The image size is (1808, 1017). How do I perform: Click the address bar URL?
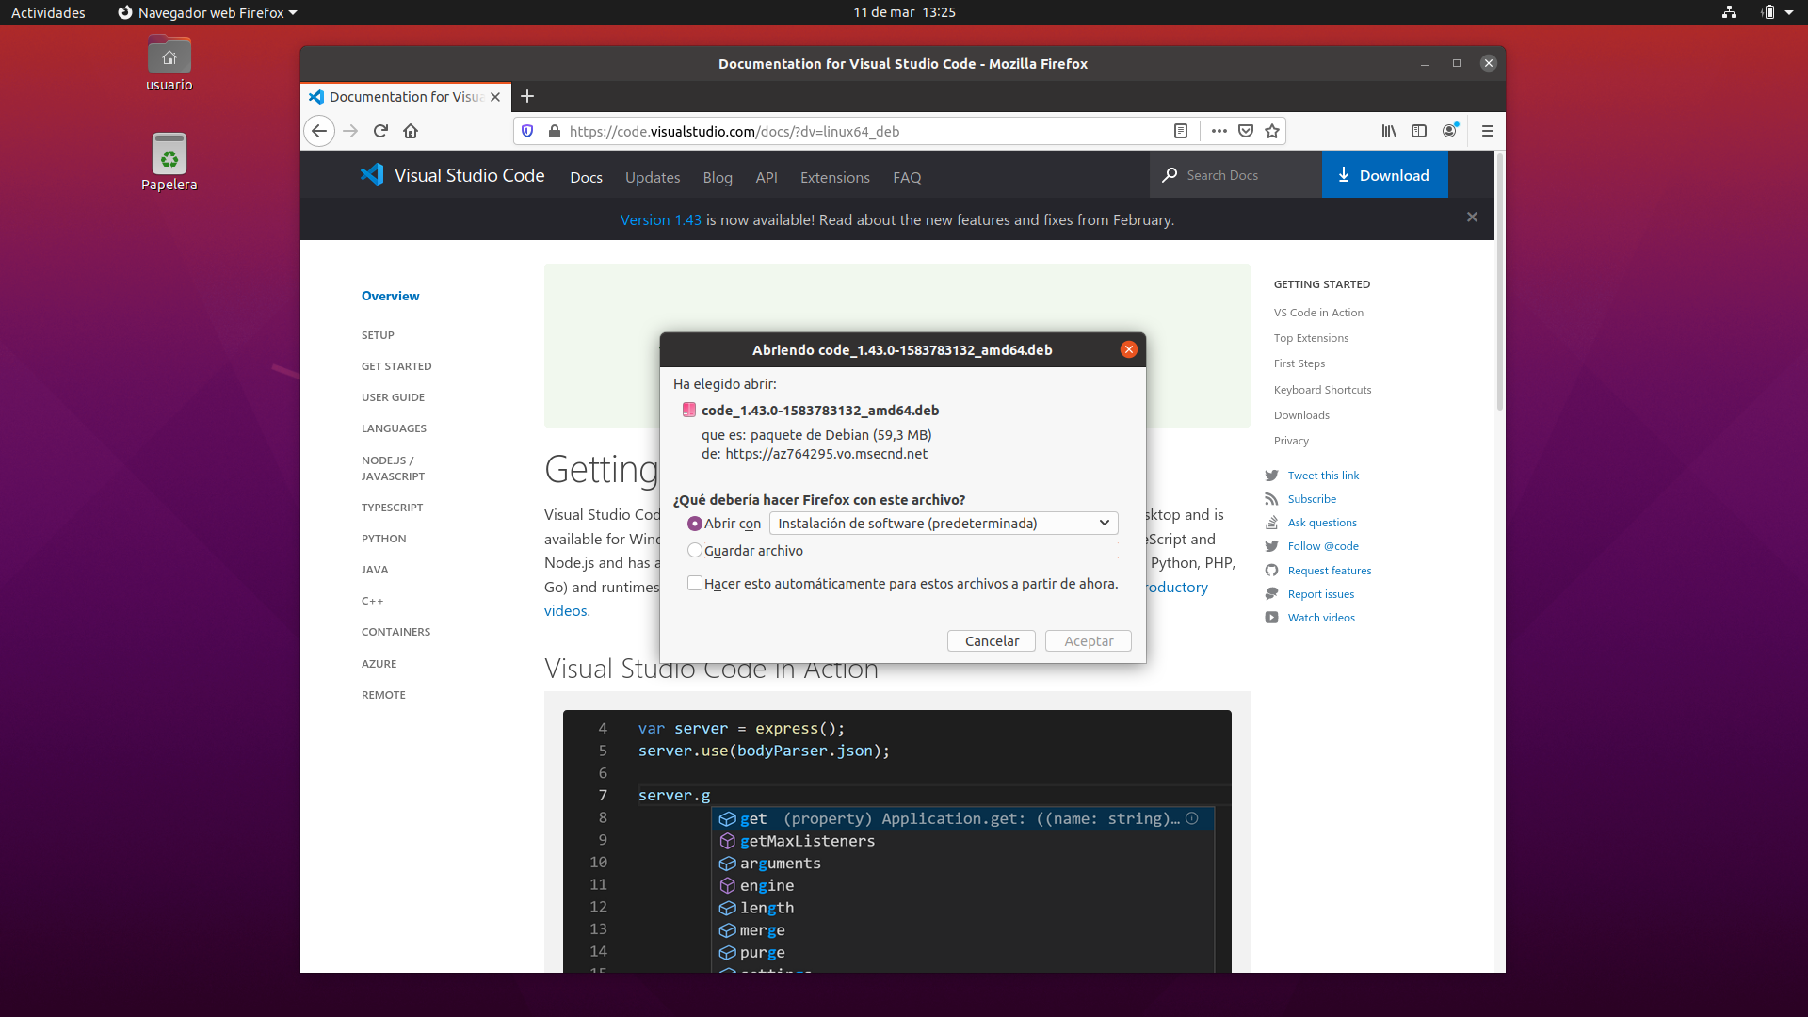(734, 131)
